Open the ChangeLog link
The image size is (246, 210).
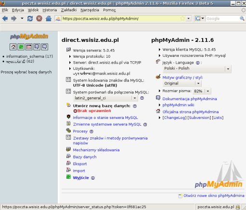(x=174, y=118)
